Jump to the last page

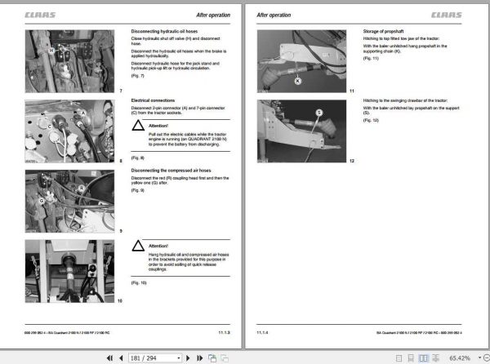[199, 358]
